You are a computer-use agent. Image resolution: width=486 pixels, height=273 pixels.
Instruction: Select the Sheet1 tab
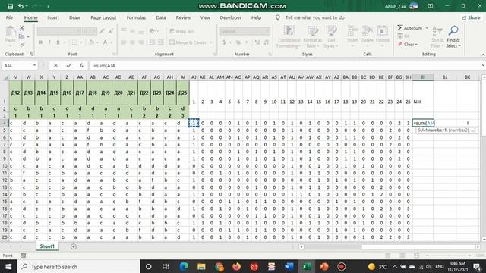[x=47, y=246]
